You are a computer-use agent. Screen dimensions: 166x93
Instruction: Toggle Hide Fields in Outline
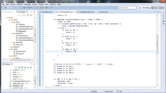(22, 67)
